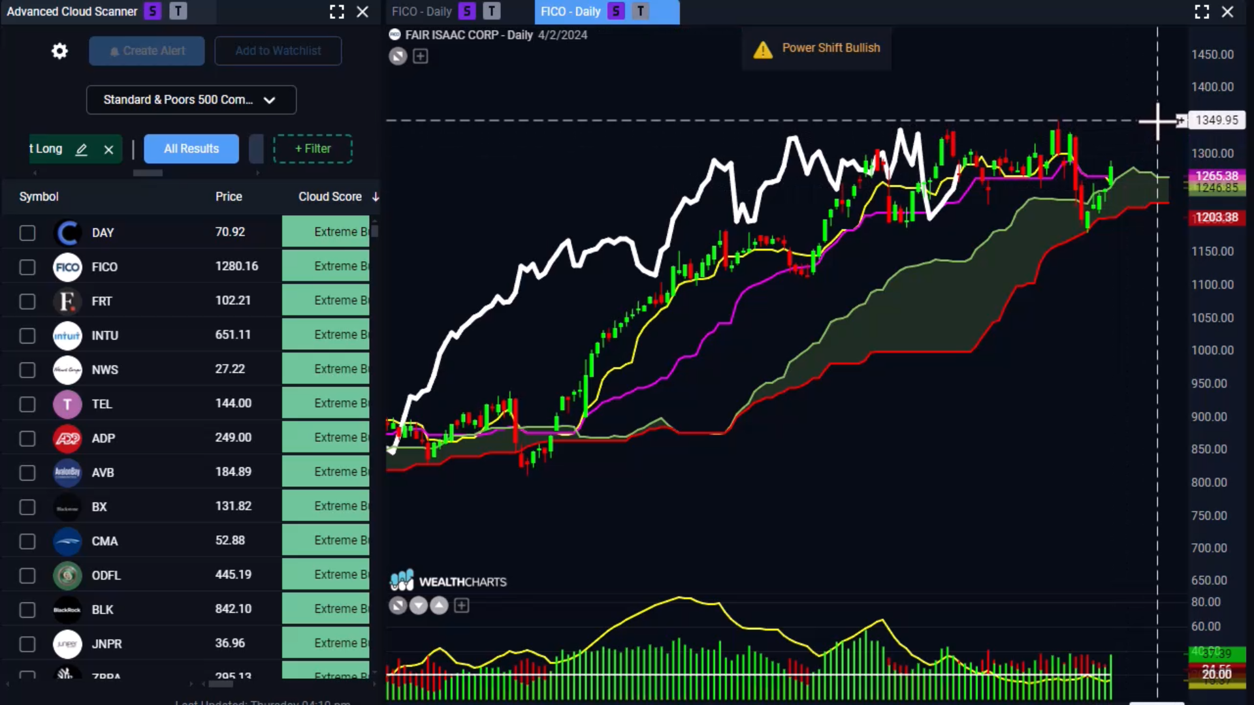Click the NWS price 27.22
Screen dimensions: 1254x705
(x=230, y=369)
